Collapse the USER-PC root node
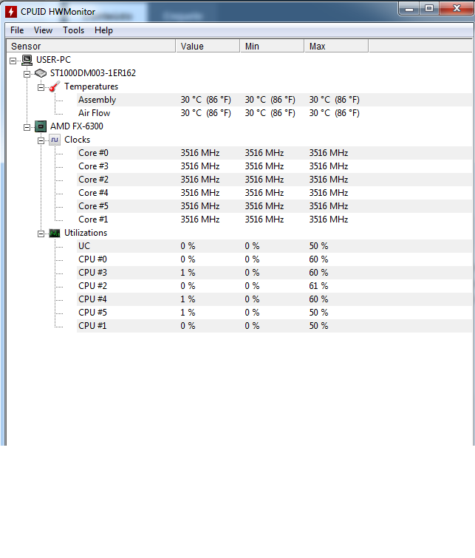Screen dimensions: 475x558 click(x=13, y=61)
